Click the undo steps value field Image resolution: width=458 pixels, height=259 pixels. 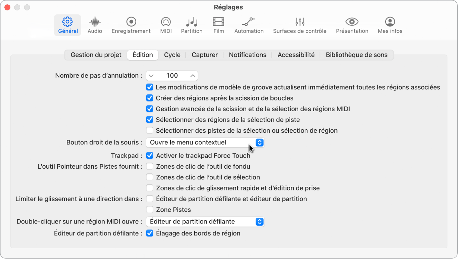172,75
